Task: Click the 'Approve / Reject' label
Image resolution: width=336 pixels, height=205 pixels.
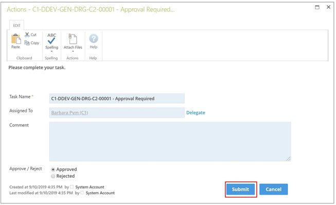Action: [x=26, y=169]
